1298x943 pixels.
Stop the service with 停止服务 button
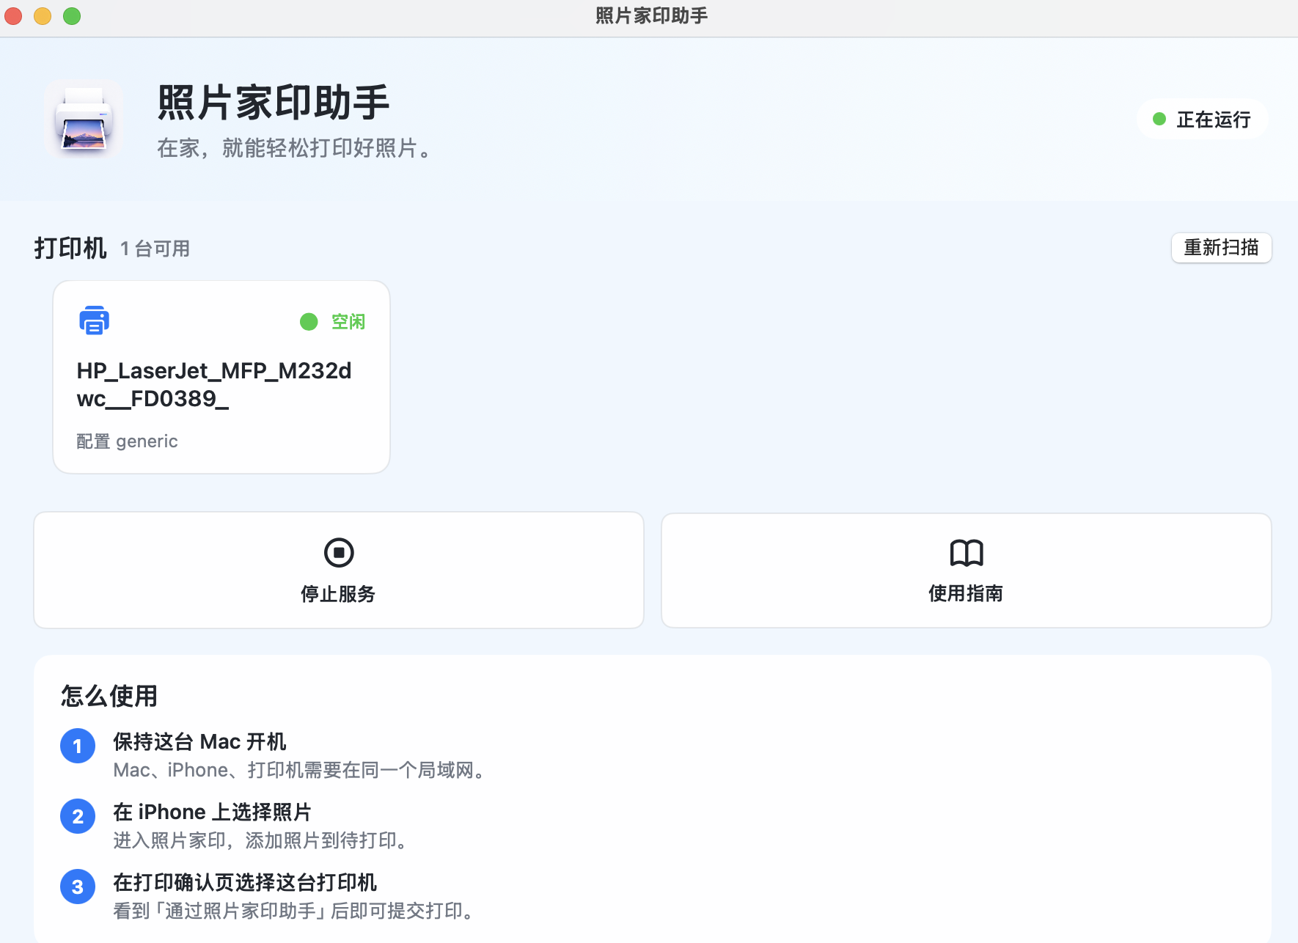[x=339, y=570]
